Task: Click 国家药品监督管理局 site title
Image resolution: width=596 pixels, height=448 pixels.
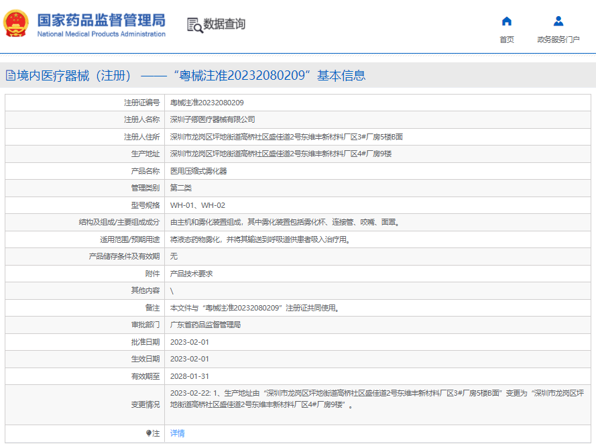Action: point(101,20)
